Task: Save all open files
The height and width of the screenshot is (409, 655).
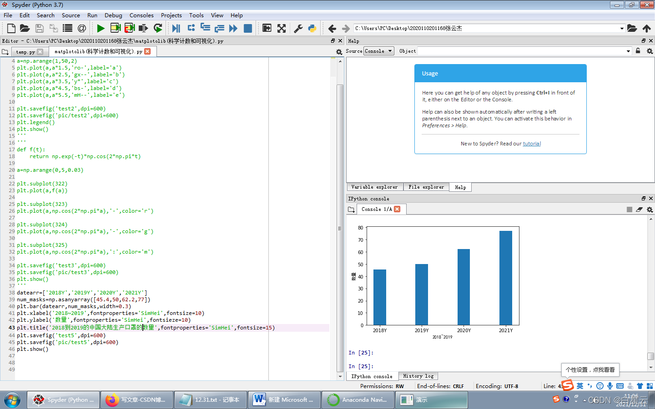Action: click(54, 28)
